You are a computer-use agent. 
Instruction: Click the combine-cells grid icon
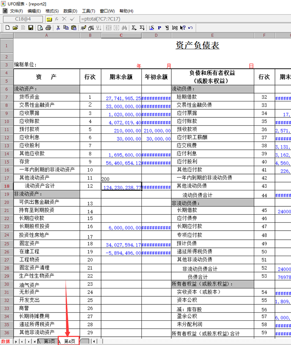point(109,28)
